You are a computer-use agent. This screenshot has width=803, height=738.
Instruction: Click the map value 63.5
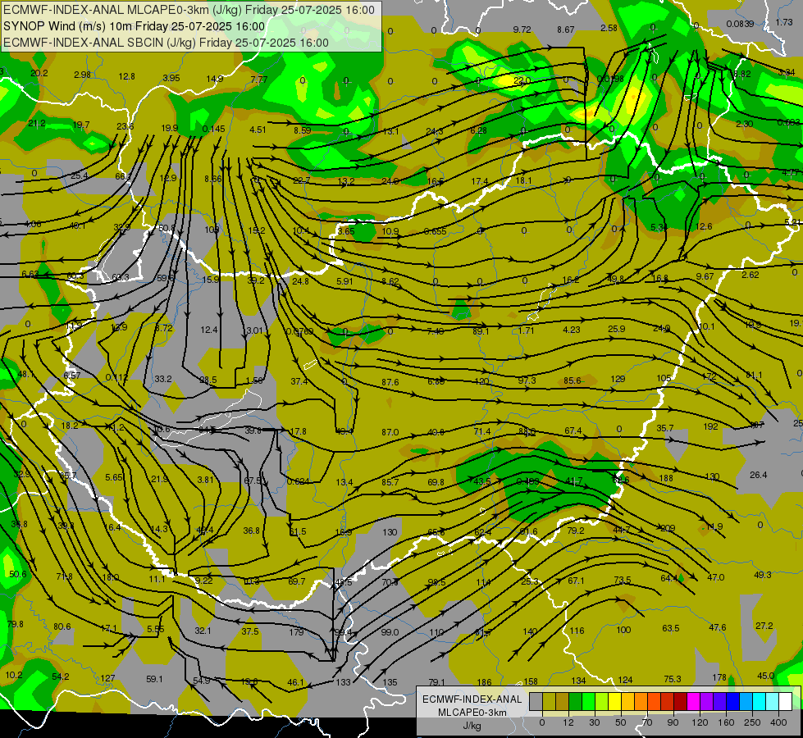(x=671, y=628)
